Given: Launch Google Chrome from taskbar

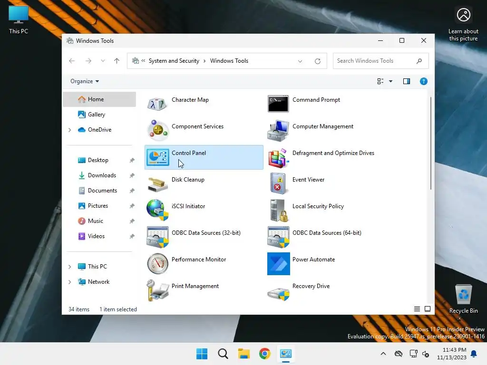Looking at the screenshot, I should (264, 354).
